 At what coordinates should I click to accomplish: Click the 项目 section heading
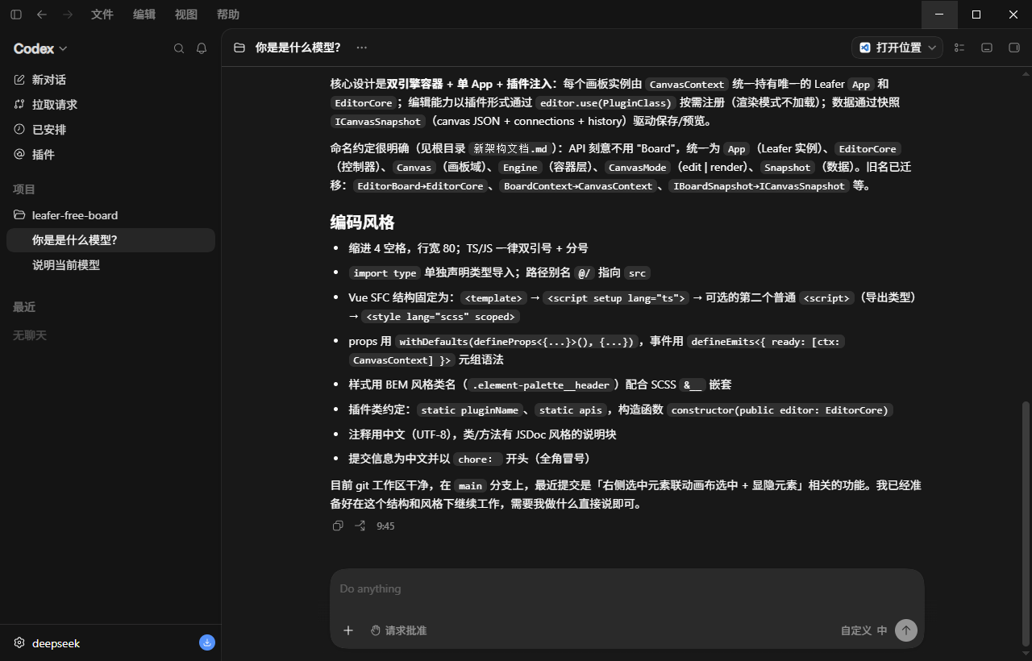pos(24,189)
